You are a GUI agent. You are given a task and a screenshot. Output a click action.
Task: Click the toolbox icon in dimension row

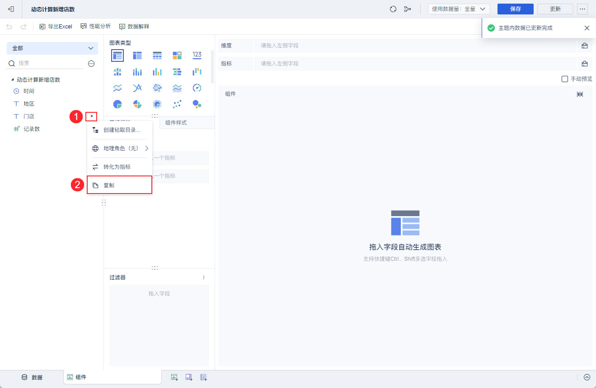[x=584, y=46]
